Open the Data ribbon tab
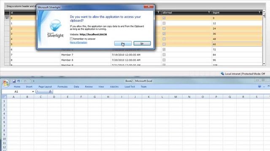 point(76,87)
